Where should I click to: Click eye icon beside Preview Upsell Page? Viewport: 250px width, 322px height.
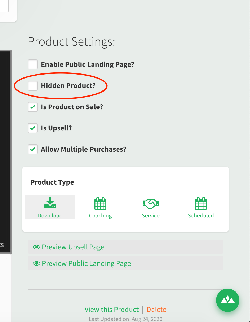(36, 247)
